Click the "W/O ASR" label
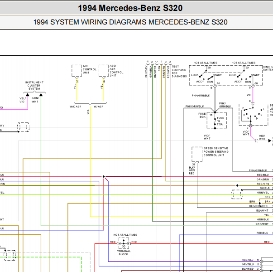Screen dimensions: 273x272 (76, 107)
